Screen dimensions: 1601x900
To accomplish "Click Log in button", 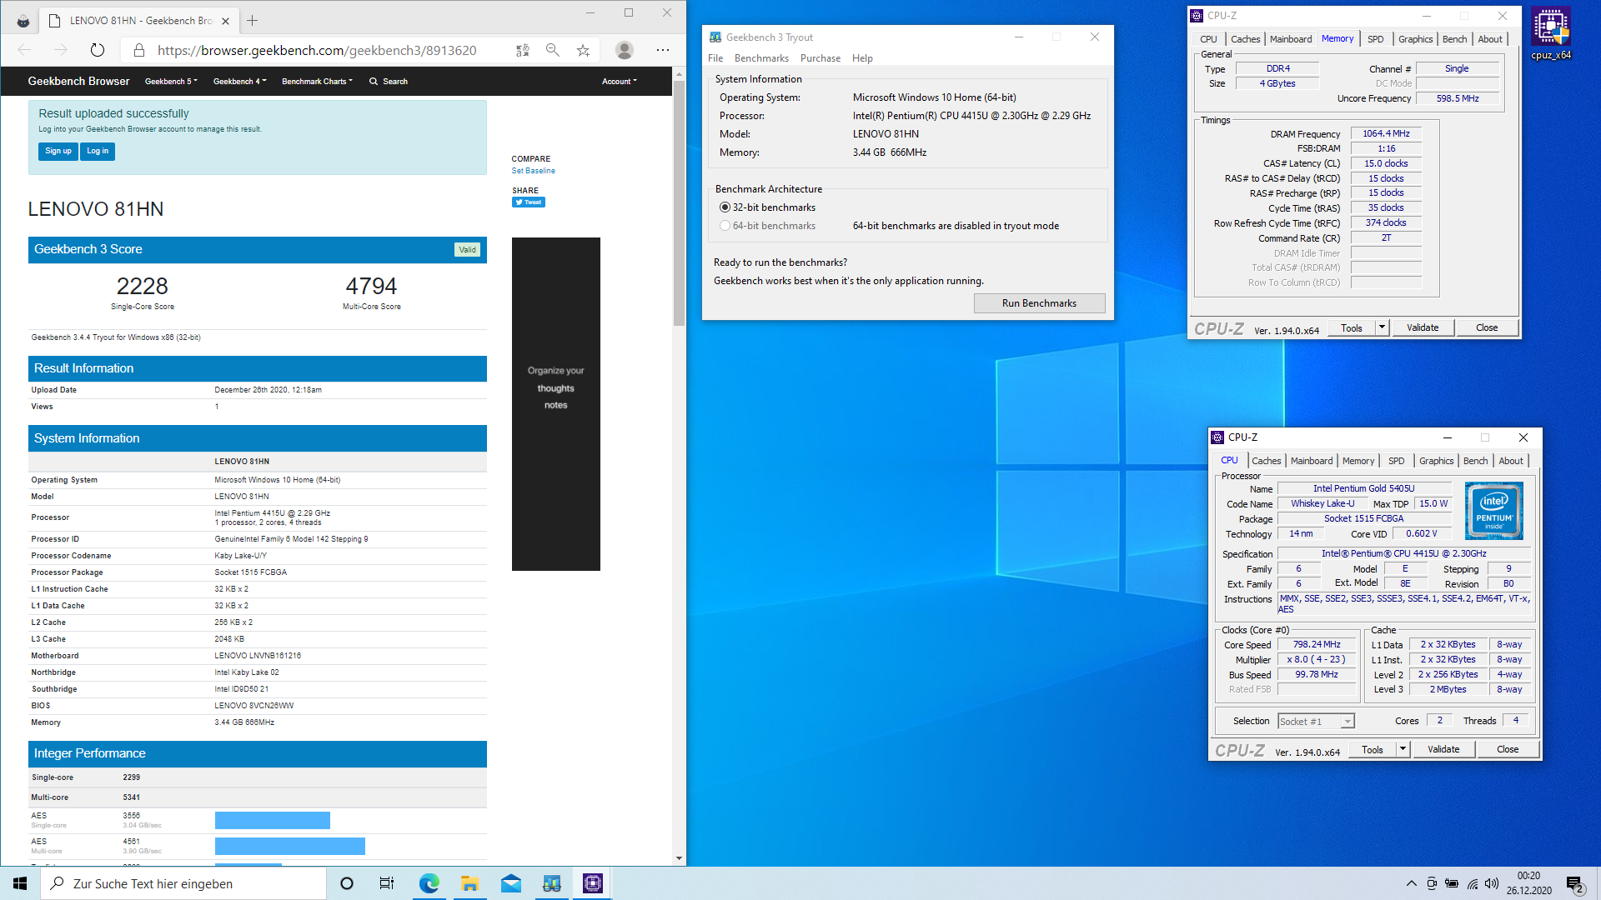I will click(x=98, y=151).
